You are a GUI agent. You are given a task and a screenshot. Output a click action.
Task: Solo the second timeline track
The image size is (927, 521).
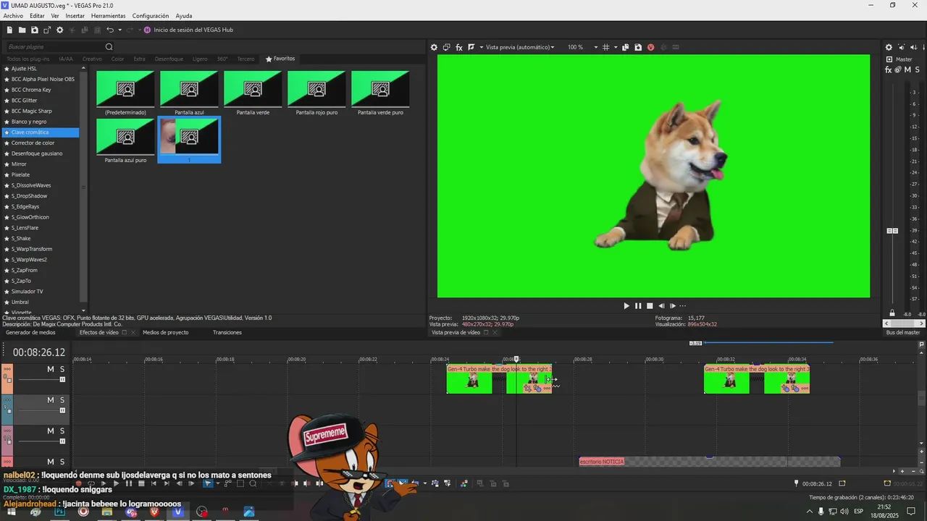(62, 400)
